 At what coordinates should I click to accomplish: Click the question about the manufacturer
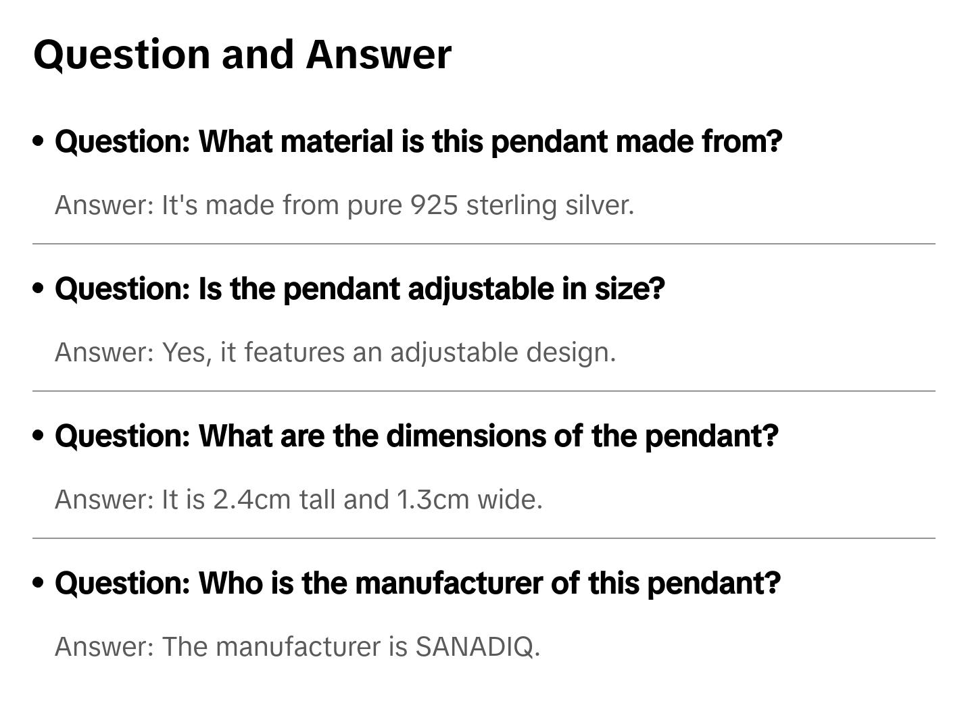pyautogui.click(x=418, y=584)
